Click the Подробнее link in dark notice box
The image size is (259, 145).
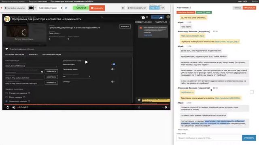(x=148, y=35)
